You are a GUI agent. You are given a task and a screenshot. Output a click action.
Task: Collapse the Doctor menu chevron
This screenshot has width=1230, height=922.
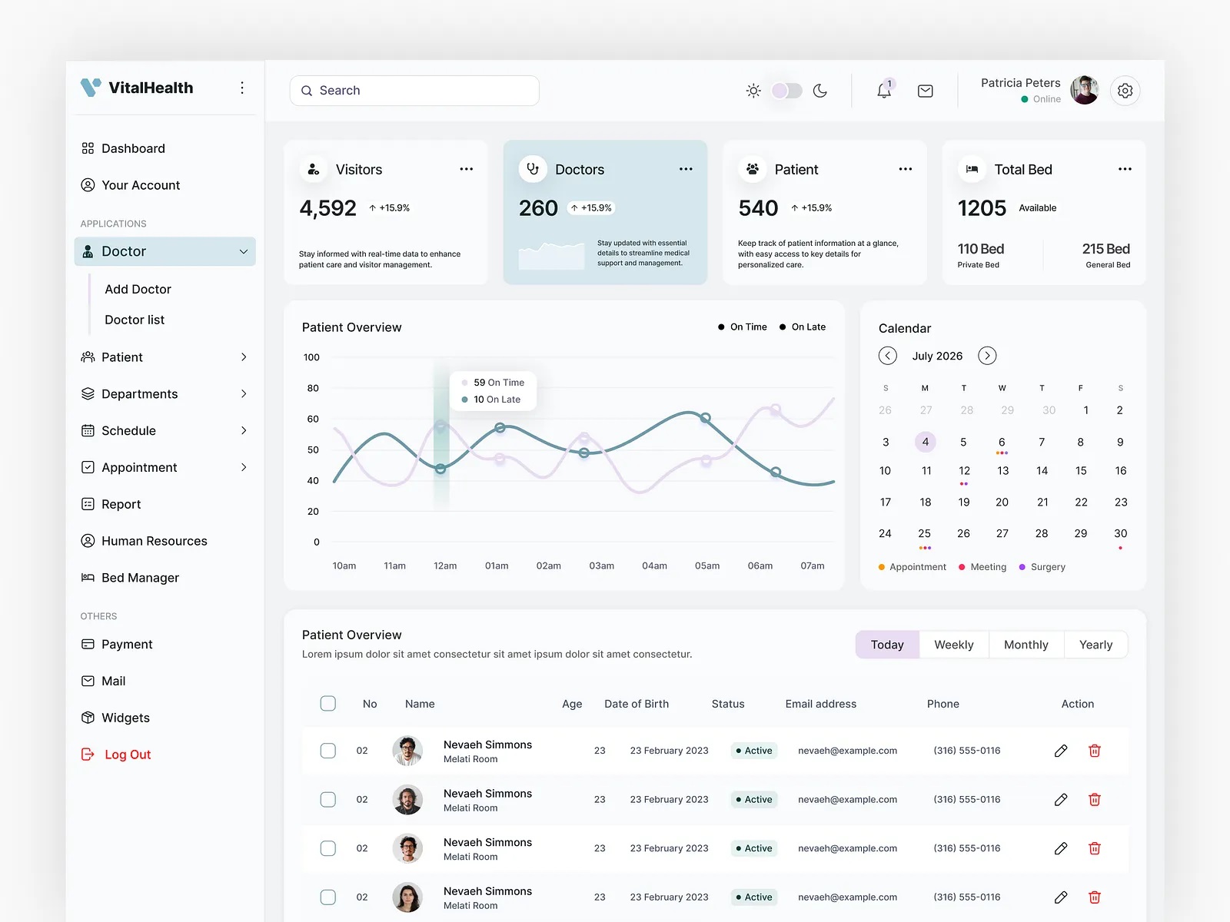(244, 251)
